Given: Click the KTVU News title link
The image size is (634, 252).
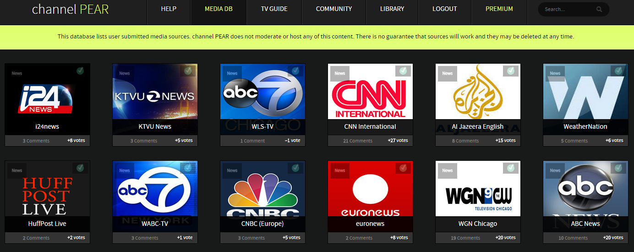Looking at the screenshot, I should coord(155,126).
